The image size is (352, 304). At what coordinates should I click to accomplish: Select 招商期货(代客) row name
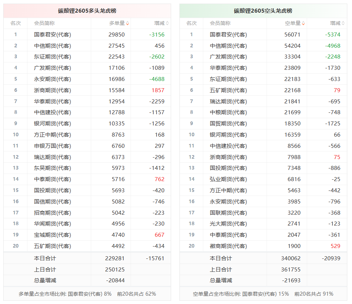click(52, 213)
